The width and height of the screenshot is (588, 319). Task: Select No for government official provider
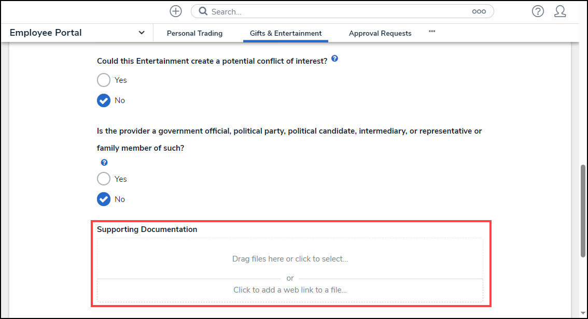(104, 199)
